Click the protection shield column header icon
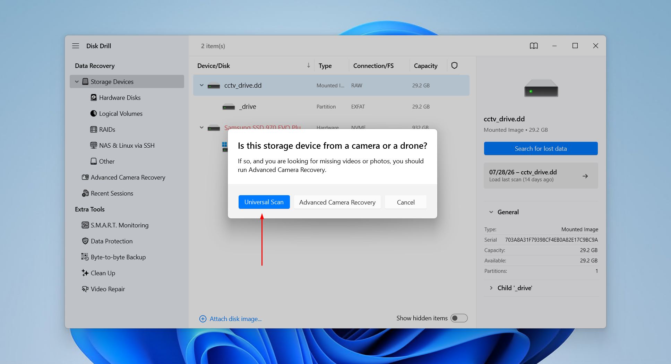Screen dimensions: 671x364 tap(455, 66)
